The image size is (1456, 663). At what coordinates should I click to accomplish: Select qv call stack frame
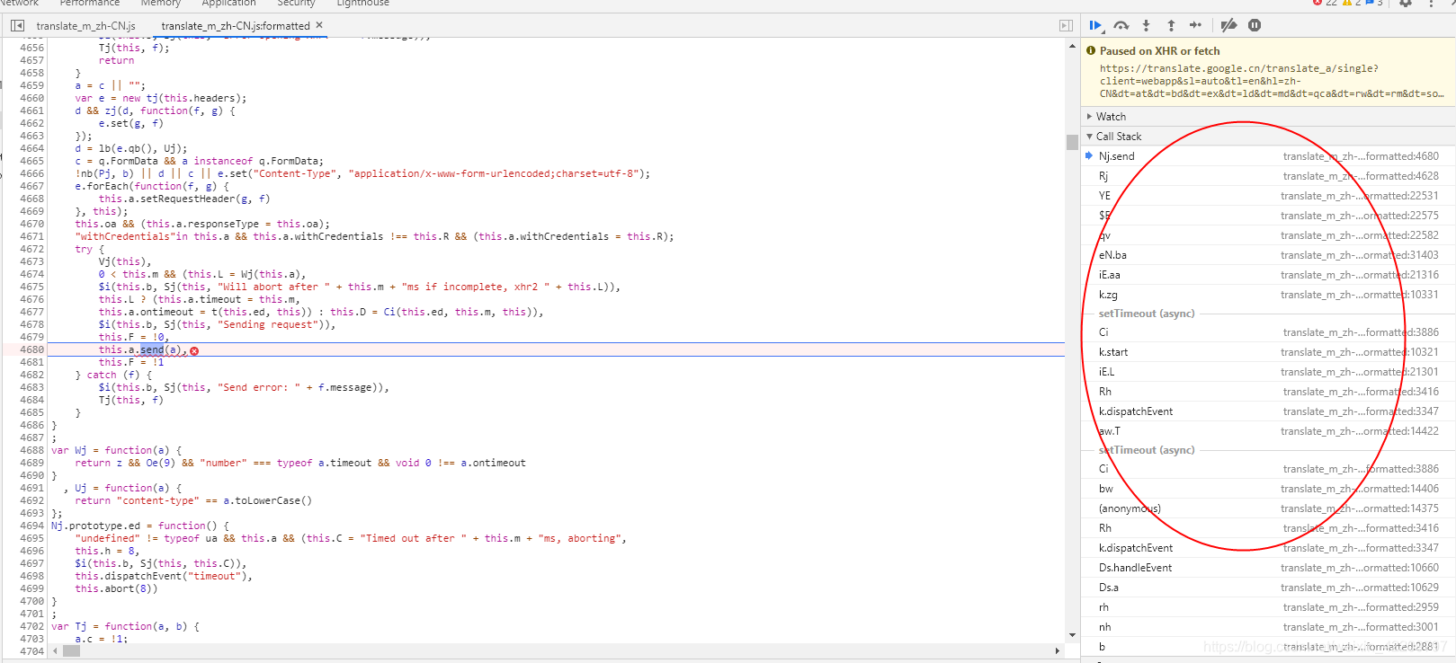pos(1268,235)
